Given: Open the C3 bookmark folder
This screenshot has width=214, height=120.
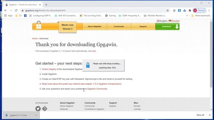Looking at the screenshot, I should tap(18, 16).
